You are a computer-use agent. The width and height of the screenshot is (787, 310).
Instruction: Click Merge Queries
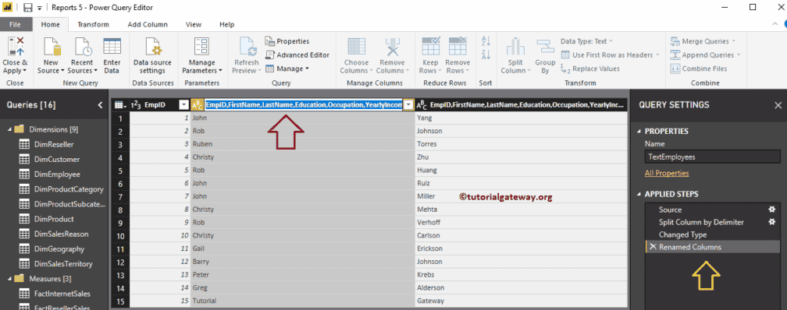click(x=702, y=41)
